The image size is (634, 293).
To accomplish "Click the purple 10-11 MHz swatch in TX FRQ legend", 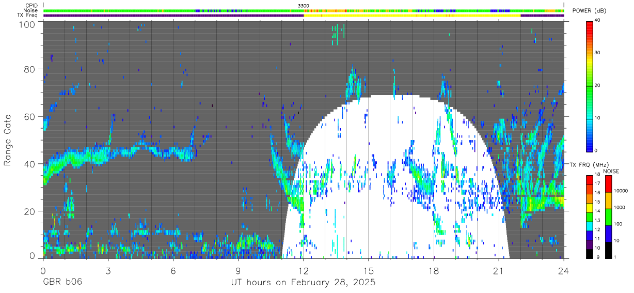I will pyautogui.click(x=589, y=244).
